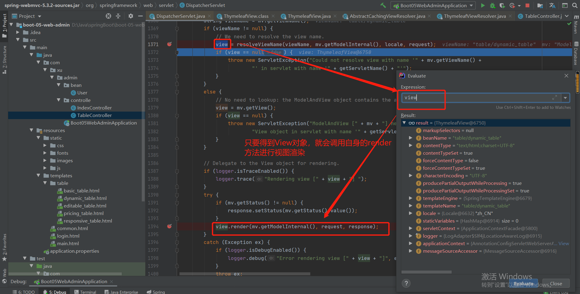The width and height of the screenshot is (580, 294).
Task: Close Boot05WebAdminApplication debug tab
Action: 111,282
